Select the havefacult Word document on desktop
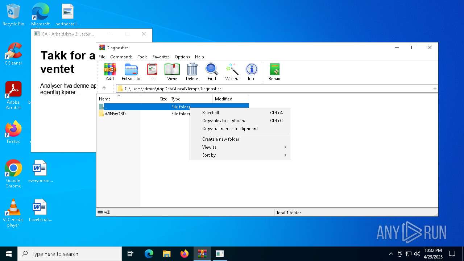Image resolution: width=464 pixels, height=261 pixels. coord(40,211)
